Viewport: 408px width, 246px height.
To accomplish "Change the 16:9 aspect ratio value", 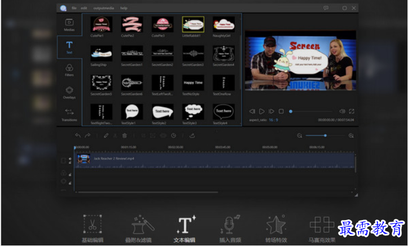I will 274,120.
